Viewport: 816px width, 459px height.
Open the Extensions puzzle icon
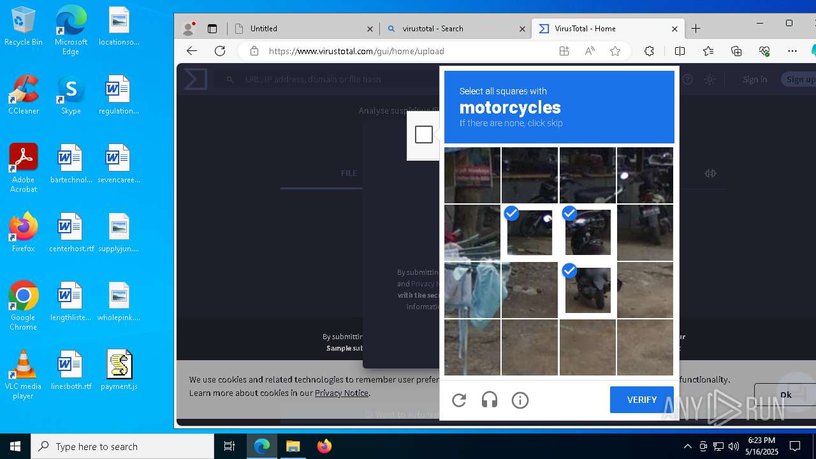coord(649,51)
